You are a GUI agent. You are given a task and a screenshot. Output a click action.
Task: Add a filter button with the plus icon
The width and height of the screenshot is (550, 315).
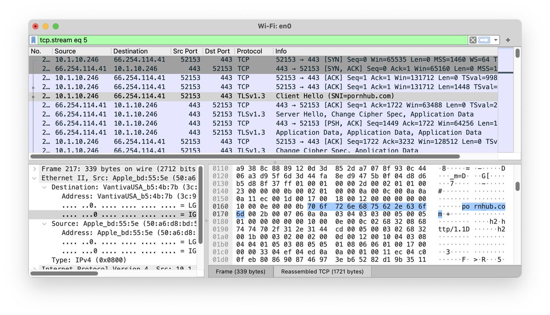(508, 40)
